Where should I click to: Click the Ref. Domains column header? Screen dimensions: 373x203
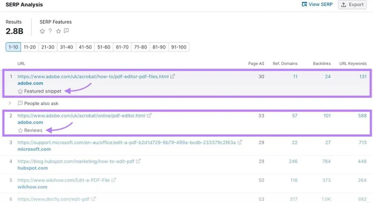click(x=285, y=63)
